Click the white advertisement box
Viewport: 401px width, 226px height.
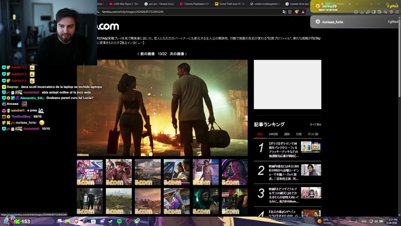tap(288, 84)
